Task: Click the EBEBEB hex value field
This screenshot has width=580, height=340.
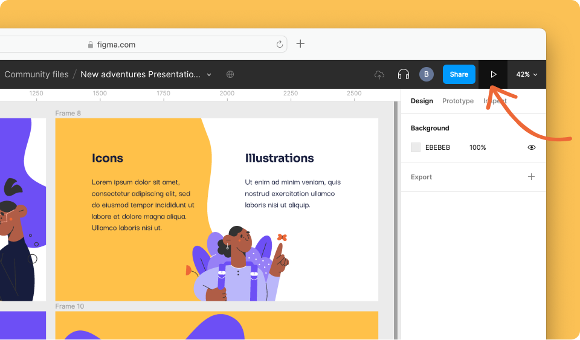Action: click(437, 147)
